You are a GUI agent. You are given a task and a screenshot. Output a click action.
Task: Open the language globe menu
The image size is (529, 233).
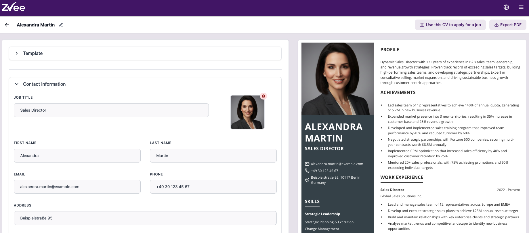506,7
